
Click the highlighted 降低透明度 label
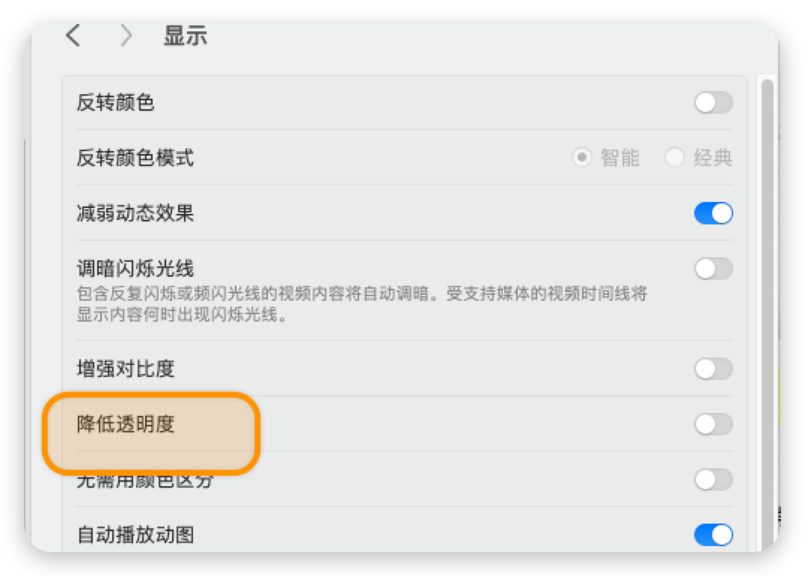coord(126,424)
